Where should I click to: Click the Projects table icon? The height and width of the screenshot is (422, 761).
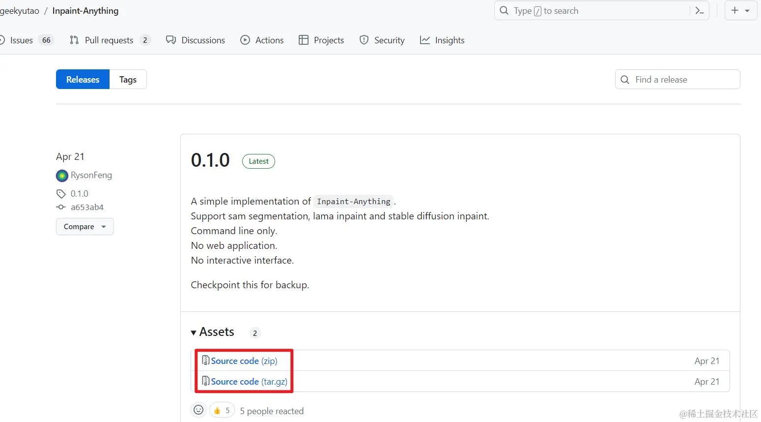tap(304, 40)
